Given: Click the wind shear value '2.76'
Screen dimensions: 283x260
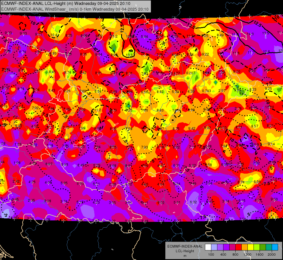Looking at the screenshot, I should [x=238, y=108].
